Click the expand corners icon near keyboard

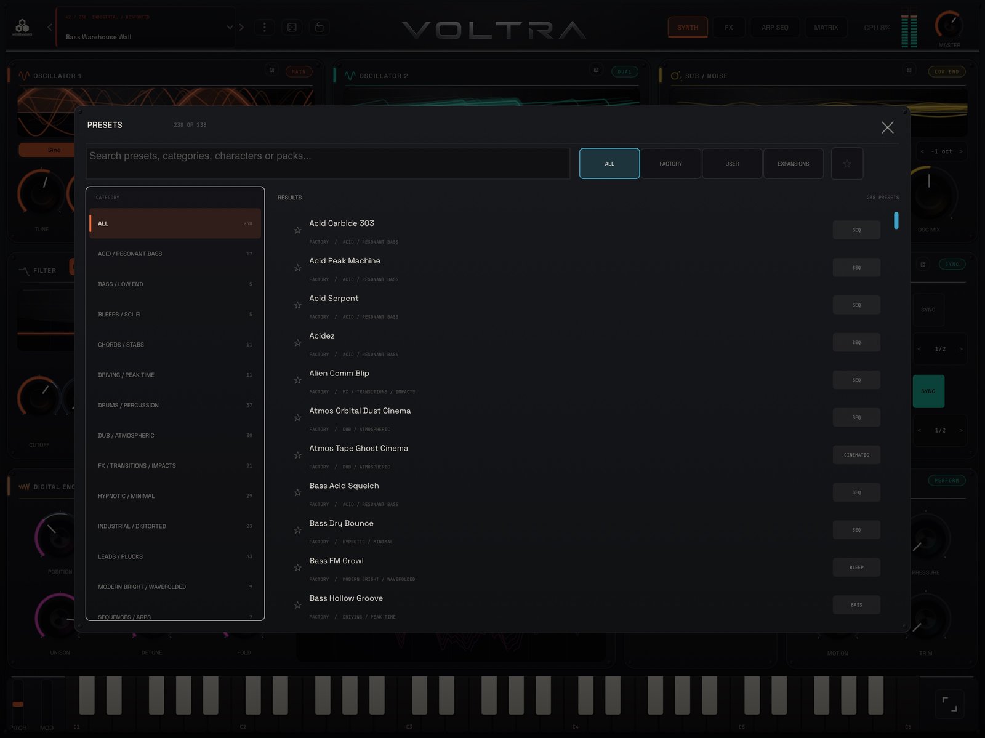coord(949,704)
